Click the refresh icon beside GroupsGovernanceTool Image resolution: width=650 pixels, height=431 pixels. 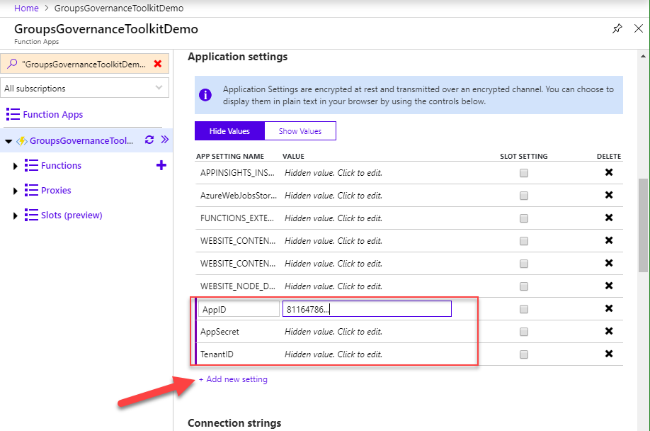pyautogui.click(x=149, y=140)
